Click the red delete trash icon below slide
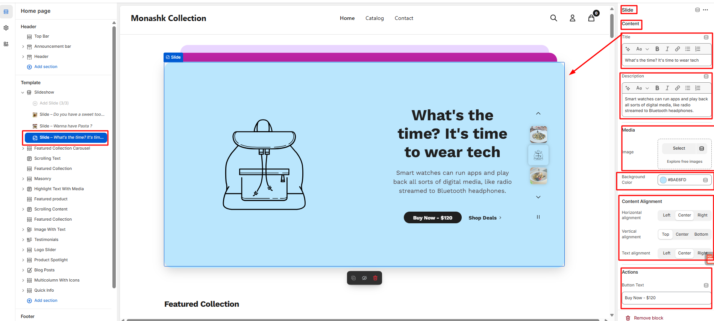The width and height of the screenshot is (714, 321). click(x=375, y=278)
